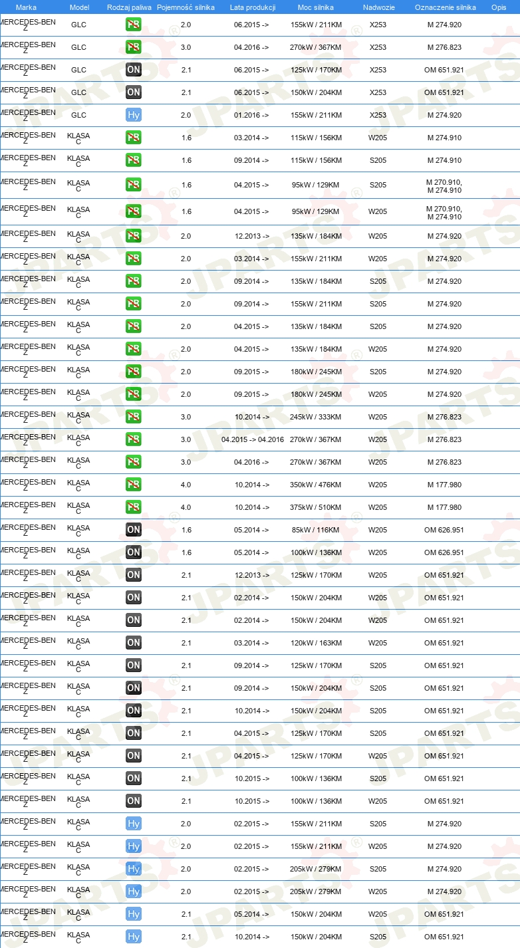The width and height of the screenshot is (520, 948).
Task: Click M 177.980 in the 350kW row
Action: tap(444, 485)
